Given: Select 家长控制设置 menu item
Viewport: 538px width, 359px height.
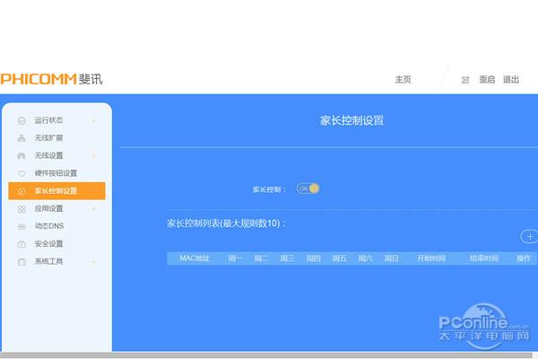Looking at the screenshot, I should 56,191.
